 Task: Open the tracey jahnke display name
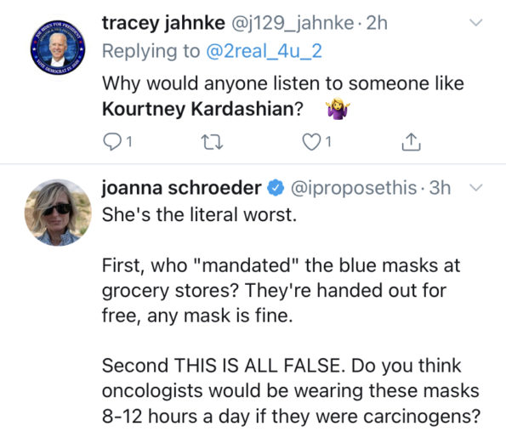[x=163, y=23]
